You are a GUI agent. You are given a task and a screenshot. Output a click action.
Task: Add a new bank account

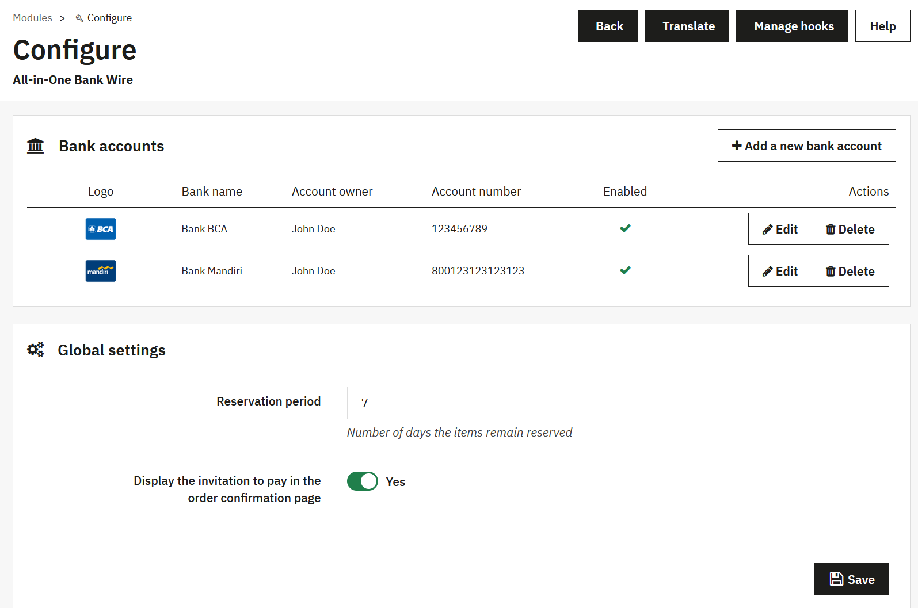pyautogui.click(x=806, y=146)
